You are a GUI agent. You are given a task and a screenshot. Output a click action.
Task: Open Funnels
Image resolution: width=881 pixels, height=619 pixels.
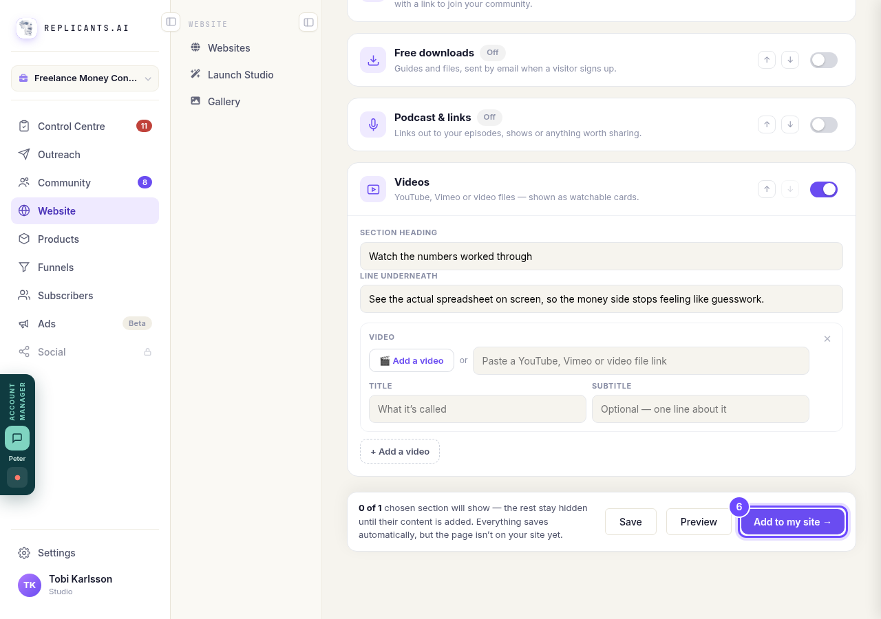click(x=85, y=268)
